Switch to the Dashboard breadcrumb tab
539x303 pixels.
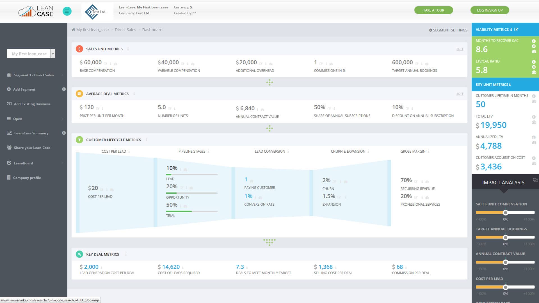pyautogui.click(x=152, y=29)
